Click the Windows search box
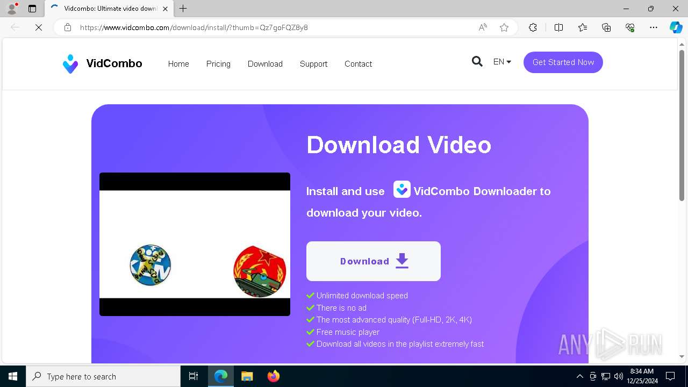Image resolution: width=688 pixels, height=387 pixels. pos(103,376)
